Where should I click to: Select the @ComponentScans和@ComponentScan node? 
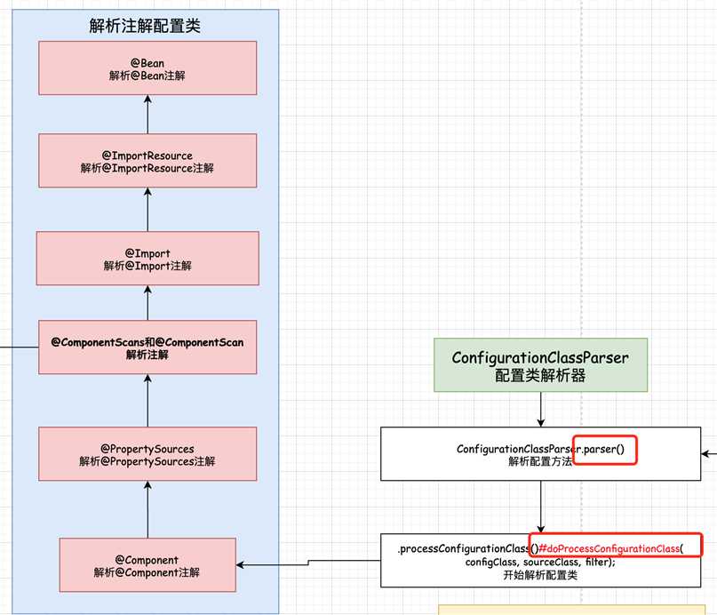coord(147,347)
